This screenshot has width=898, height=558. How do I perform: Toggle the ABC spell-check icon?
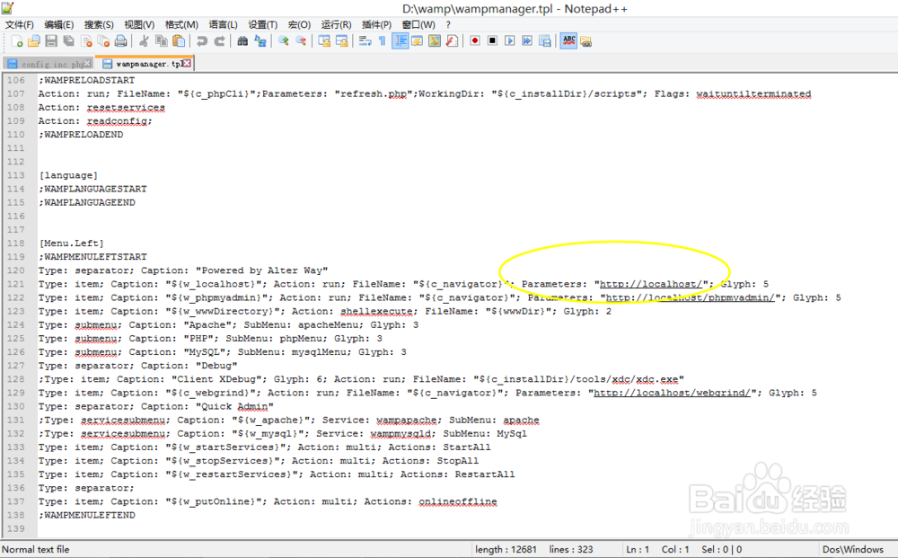(x=568, y=40)
